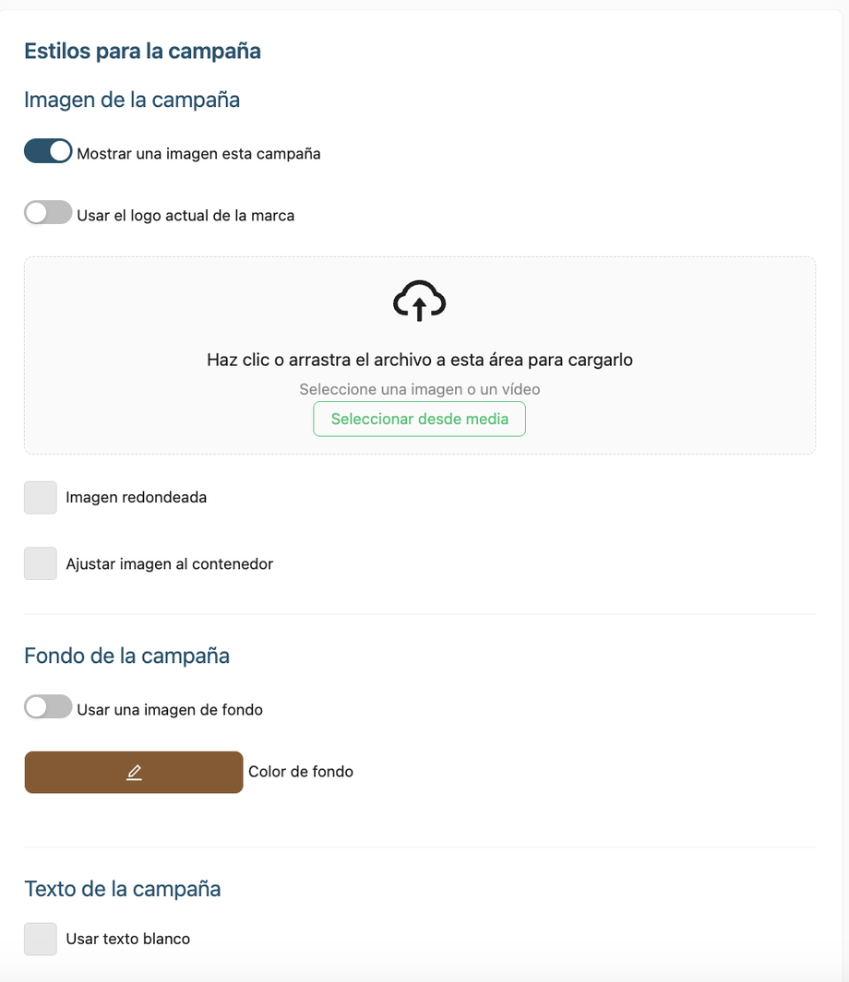This screenshot has height=982, width=849.
Task: Tick the 'Ajustar imagen al contenedor' checkbox
Action: (41, 563)
